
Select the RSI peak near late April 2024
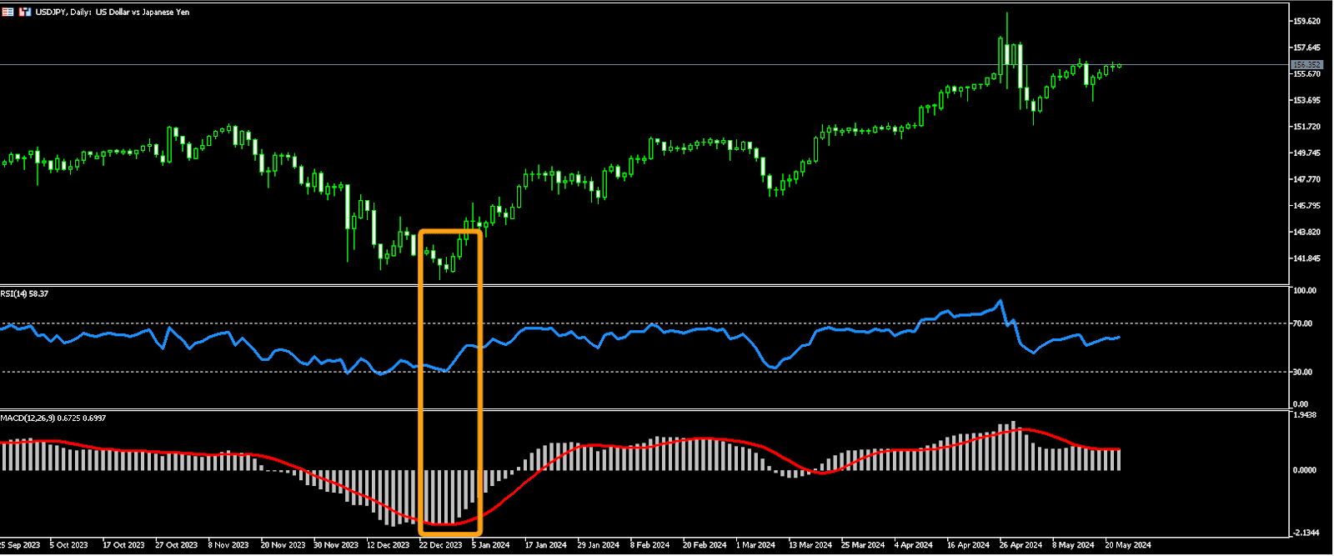[x=1000, y=302]
